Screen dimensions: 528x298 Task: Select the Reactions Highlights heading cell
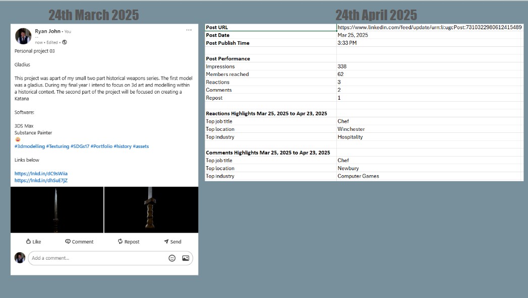pyautogui.click(x=271, y=113)
